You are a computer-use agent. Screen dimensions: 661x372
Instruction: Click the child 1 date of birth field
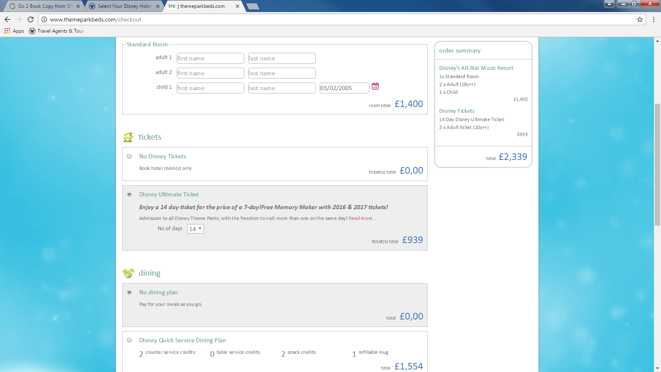coord(344,88)
